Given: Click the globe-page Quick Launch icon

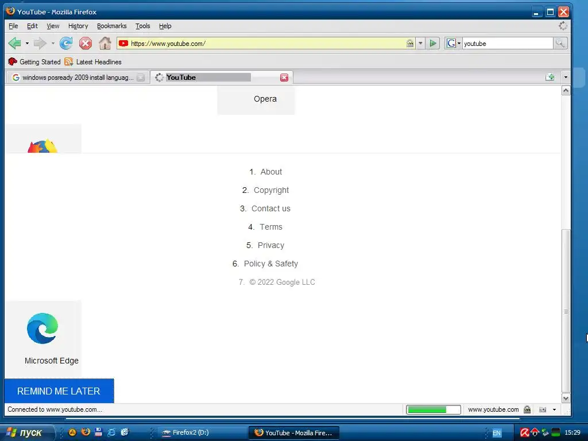Looking at the screenshot, I should click(125, 432).
